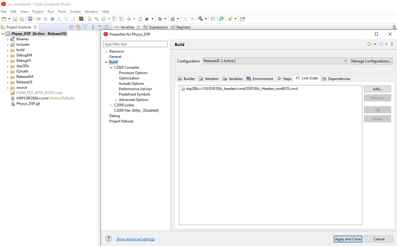
Task: Collapse the Physys_DSP project node
Action: [x=3, y=34]
